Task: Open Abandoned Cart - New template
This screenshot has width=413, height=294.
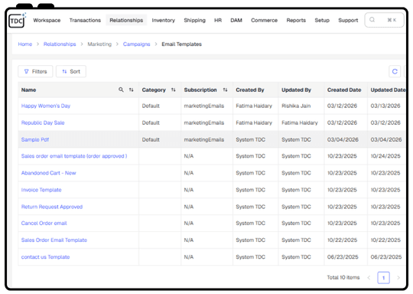Action: (x=48, y=173)
